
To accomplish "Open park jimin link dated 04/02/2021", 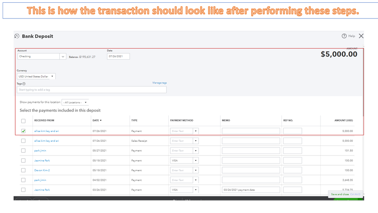I will [40, 180].
